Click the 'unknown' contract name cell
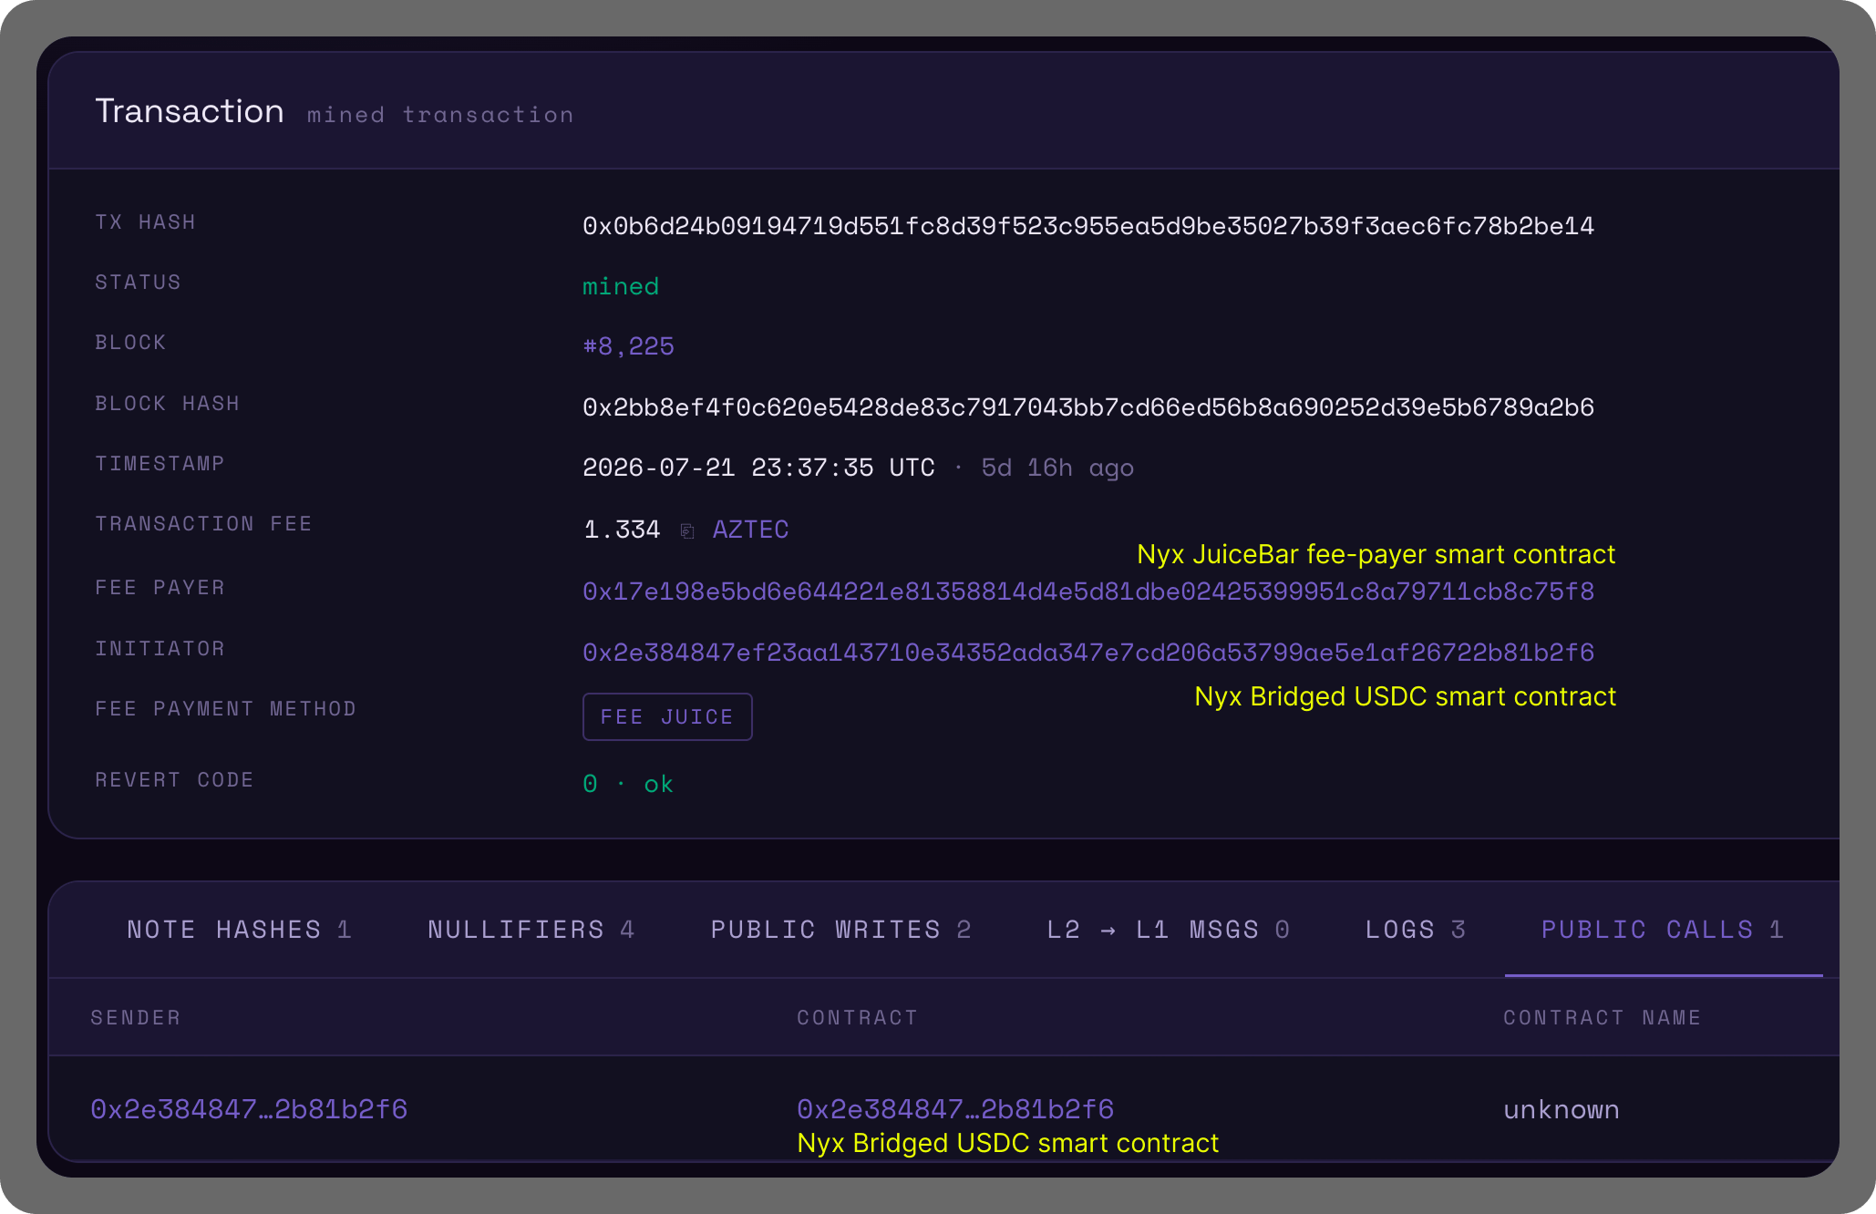Viewport: 1876px width, 1214px height. click(1562, 1110)
